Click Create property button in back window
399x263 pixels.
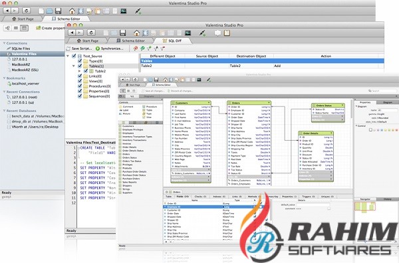tap(50, 28)
